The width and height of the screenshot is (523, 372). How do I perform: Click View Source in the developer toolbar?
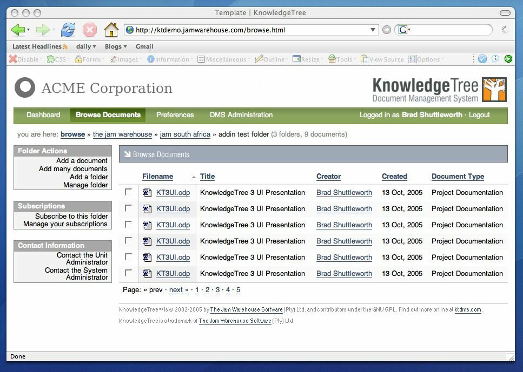pos(382,59)
